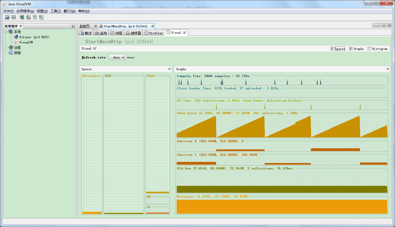Open the 文件(F) menu
Viewport: 395px width, 227px height.
point(9,11)
